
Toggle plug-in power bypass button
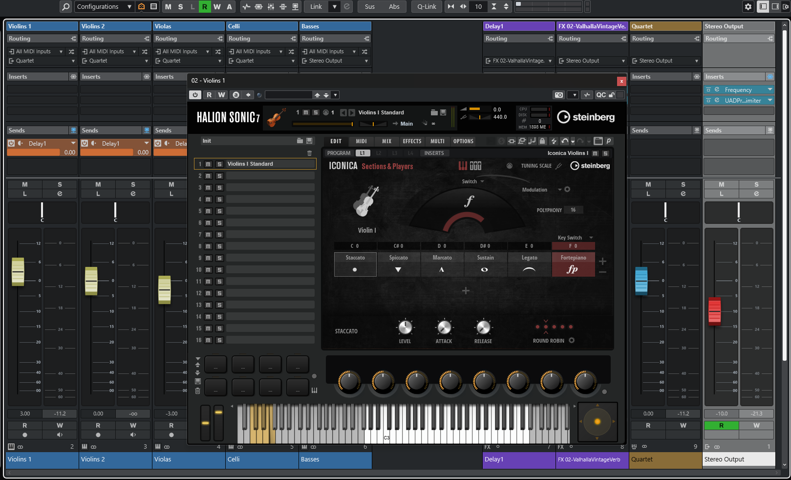(195, 95)
